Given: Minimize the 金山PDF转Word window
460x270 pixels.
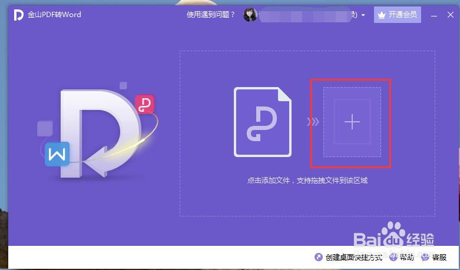Looking at the screenshot, I should click(434, 15).
